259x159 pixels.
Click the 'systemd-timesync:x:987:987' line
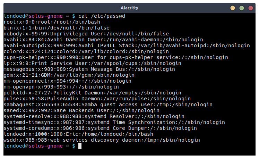tap(114, 122)
